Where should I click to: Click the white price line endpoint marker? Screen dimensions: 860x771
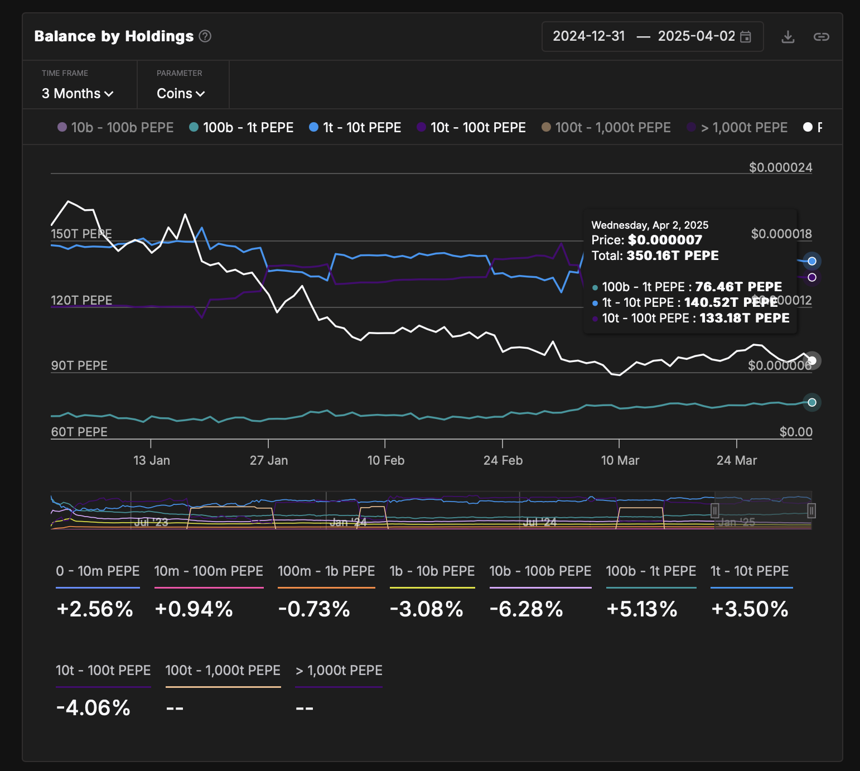[812, 361]
